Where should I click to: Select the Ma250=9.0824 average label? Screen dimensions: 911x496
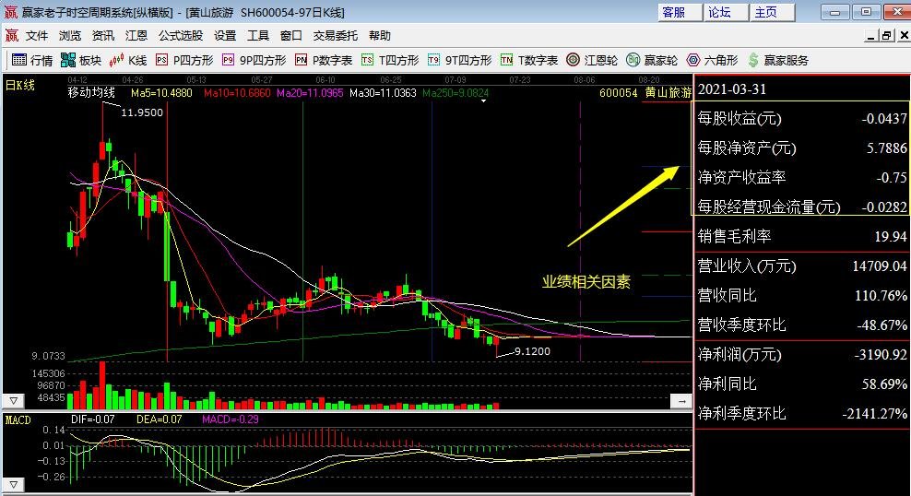click(x=455, y=92)
